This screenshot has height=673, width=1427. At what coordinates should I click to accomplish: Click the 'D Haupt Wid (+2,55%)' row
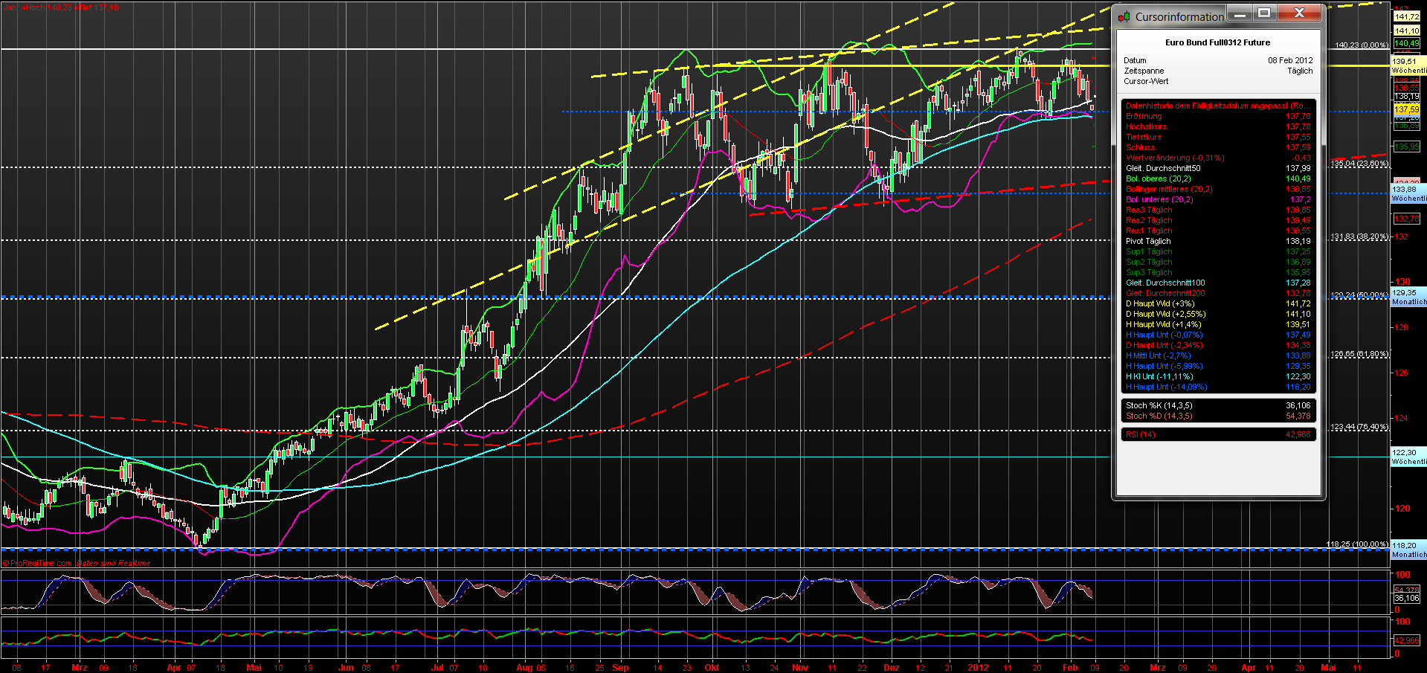[x=1218, y=314]
